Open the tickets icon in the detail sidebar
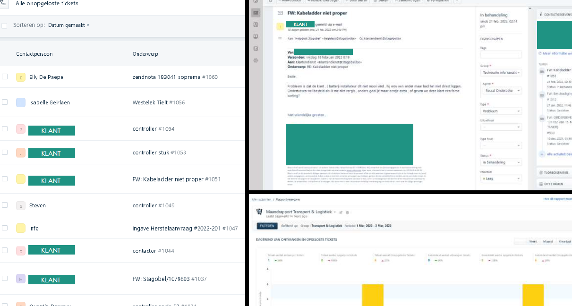 pos(256,13)
